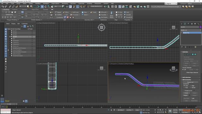Expand the Properties panel dropdown

[x=128, y=20]
